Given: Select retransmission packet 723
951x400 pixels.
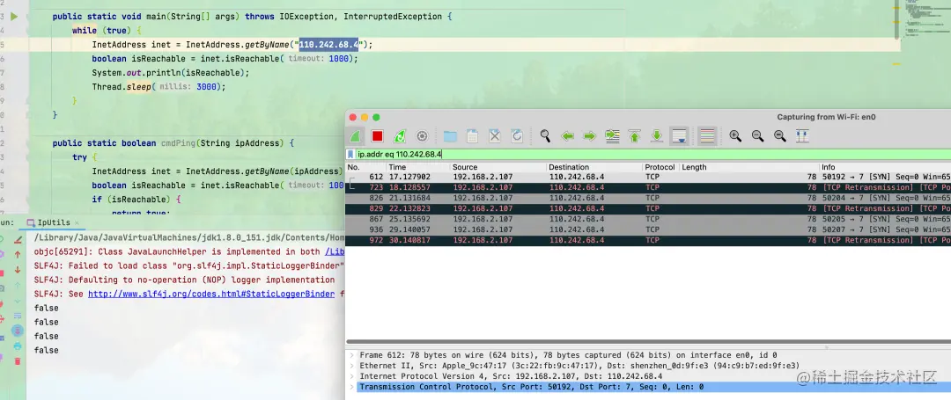Looking at the screenshot, I should (x=648, y=187).
